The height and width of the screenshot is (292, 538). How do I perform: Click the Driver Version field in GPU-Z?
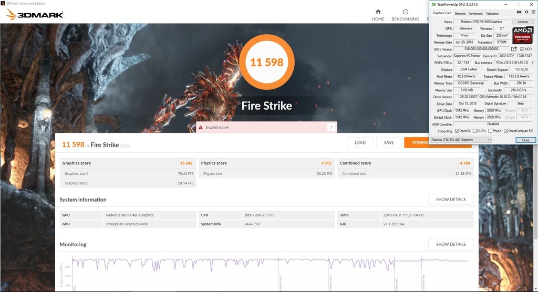tap(493, 97)
